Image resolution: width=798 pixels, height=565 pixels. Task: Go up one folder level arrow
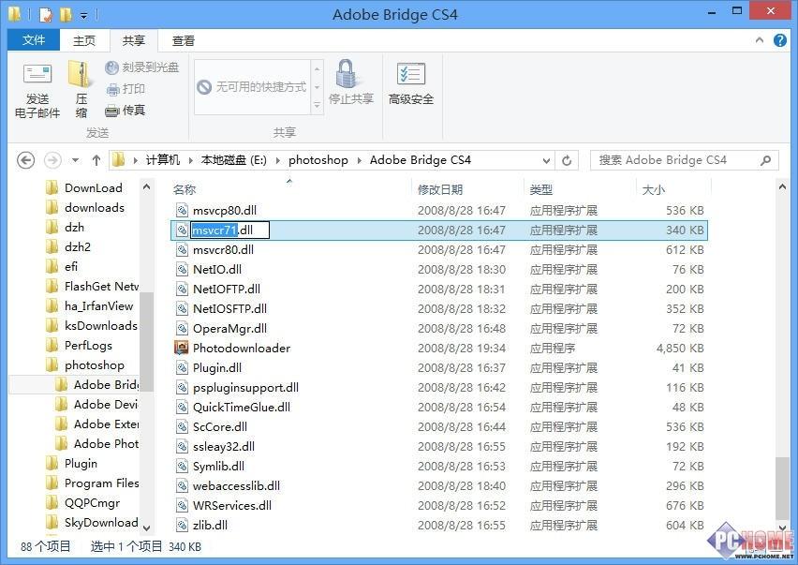pos(96,160)
